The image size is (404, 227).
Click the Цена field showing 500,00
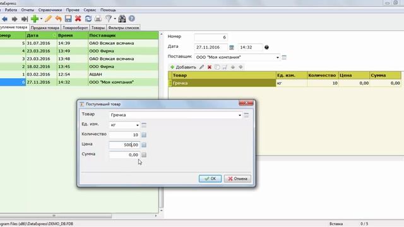[x=124, y=145]
